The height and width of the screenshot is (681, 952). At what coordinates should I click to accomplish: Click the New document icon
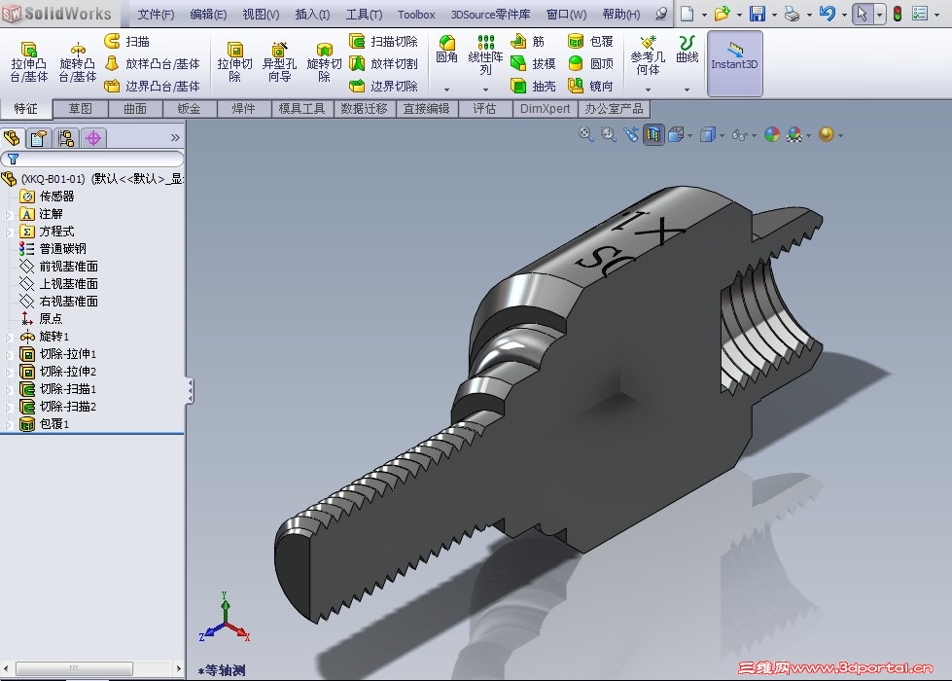(688, 14)
